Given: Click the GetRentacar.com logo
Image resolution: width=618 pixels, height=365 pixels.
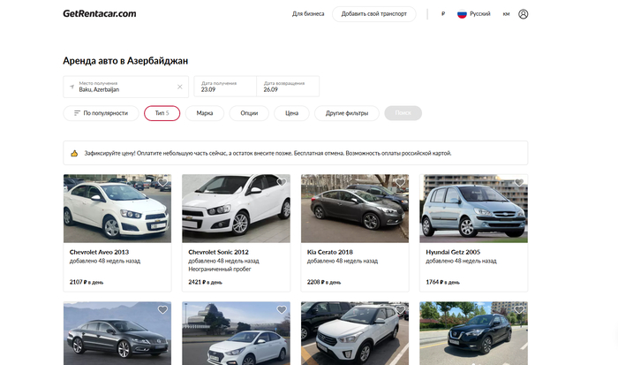Looking at the screenshot, I should [x=100, y=14].
